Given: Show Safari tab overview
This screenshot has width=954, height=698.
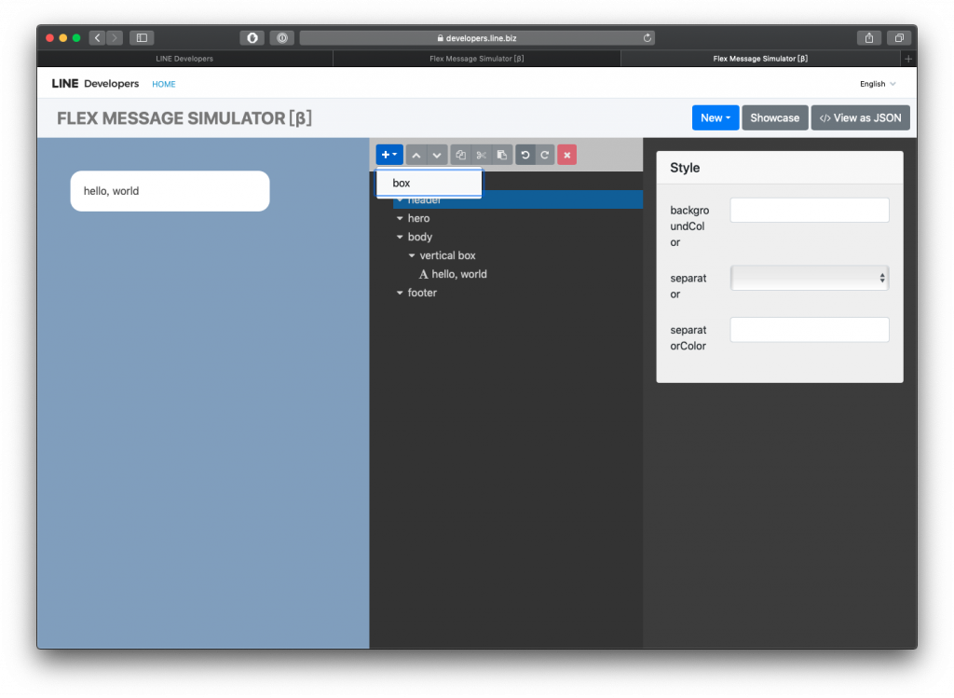Looking at the screenshot, I should (x=899, y=37).
